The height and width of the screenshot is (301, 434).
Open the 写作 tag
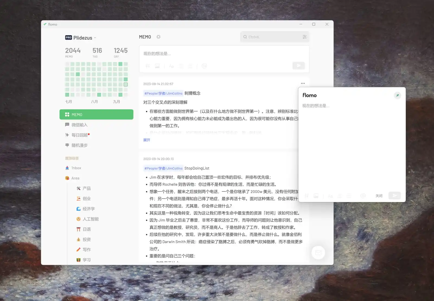84,249
